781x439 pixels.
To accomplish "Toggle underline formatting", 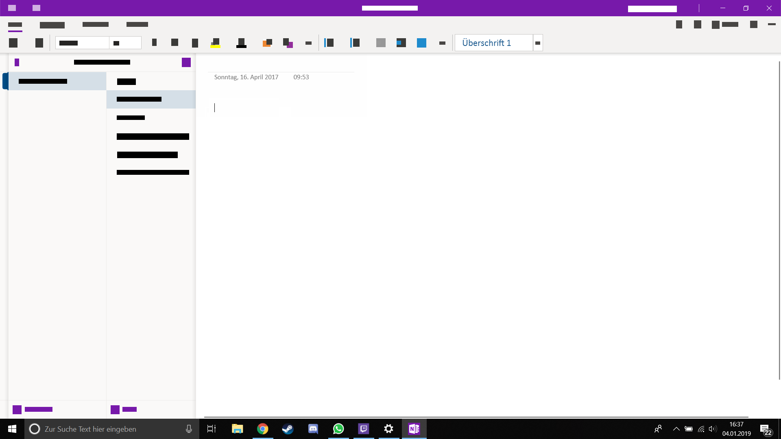I will tap(195, 43).
